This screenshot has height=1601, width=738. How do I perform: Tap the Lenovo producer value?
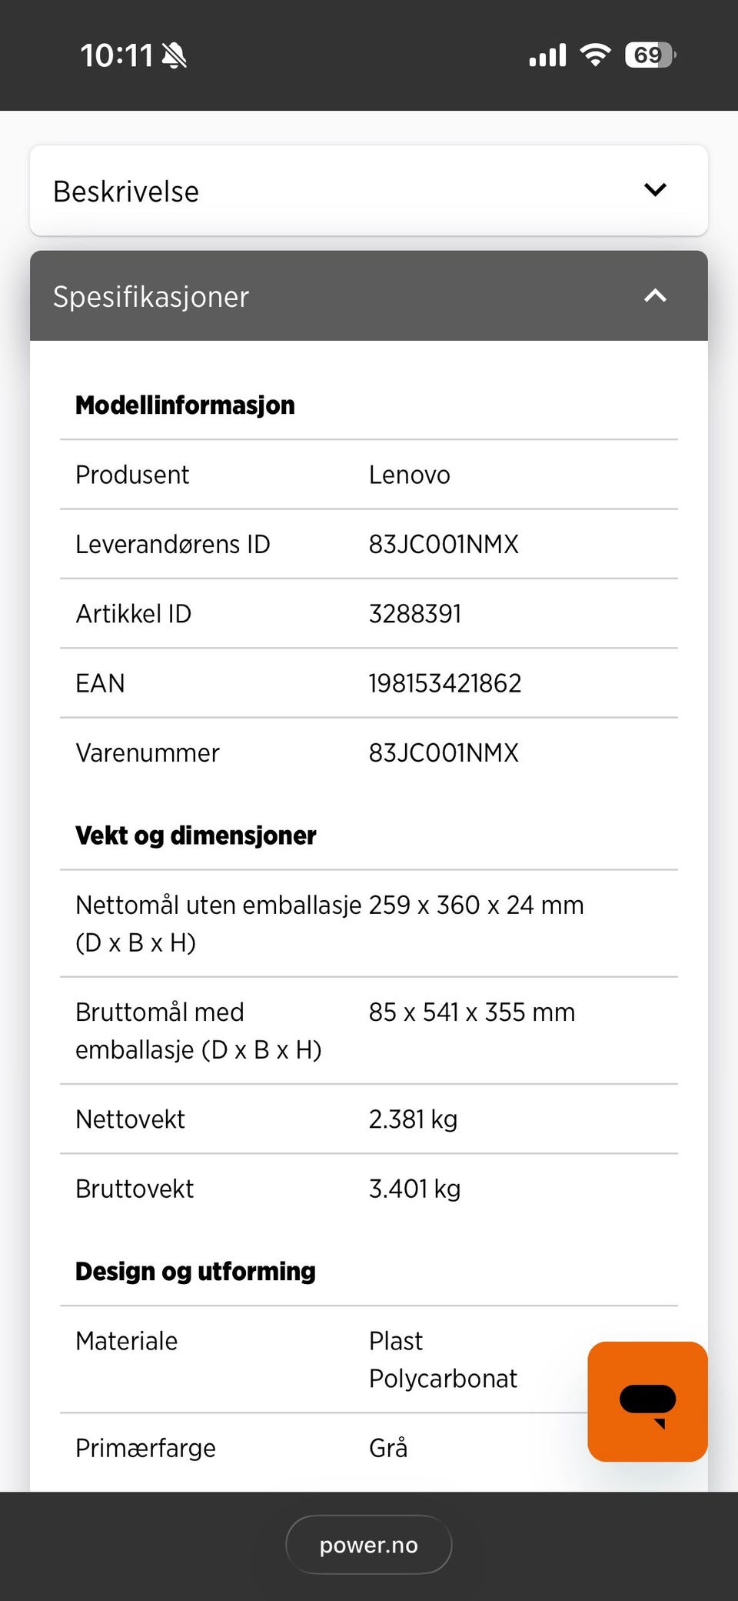[x=410, y=475]
